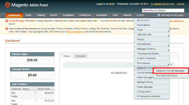Open the Mobile menu
The image size is (189, 105).
click(54, 15)
